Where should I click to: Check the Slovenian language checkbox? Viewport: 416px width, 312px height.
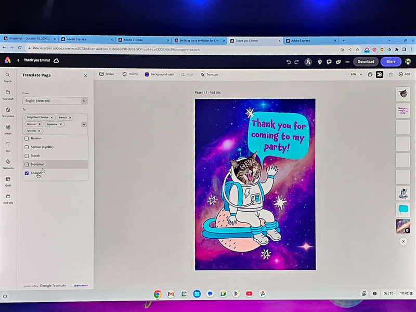point(27,164)
